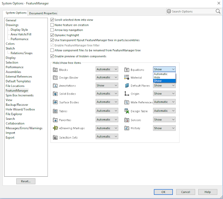
Task: Click the Help button
Action: coord(208,192)
